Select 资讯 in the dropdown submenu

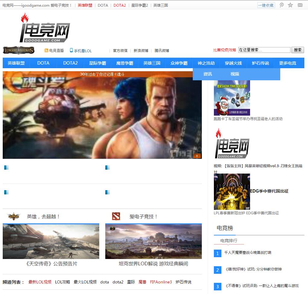pos(208,74)
